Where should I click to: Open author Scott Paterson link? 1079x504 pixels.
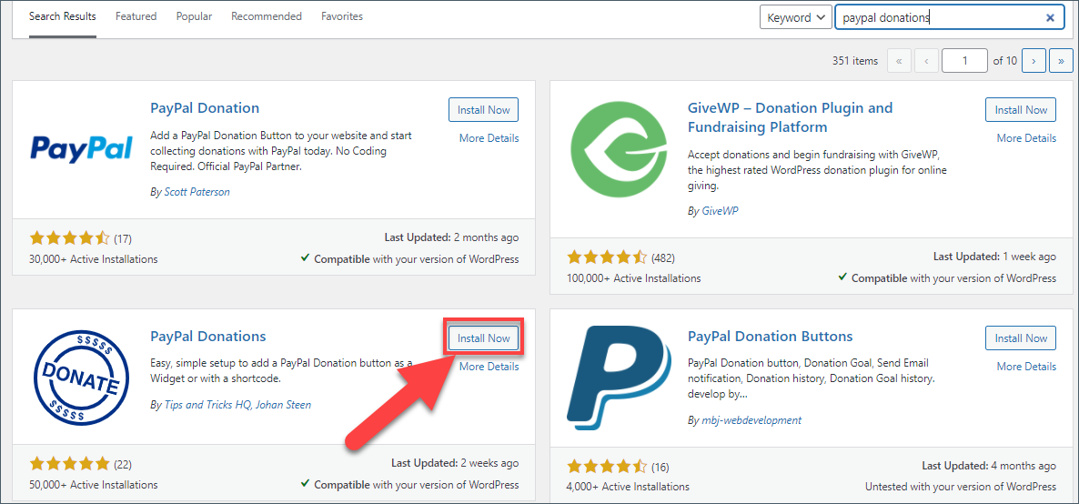point(197,192)
